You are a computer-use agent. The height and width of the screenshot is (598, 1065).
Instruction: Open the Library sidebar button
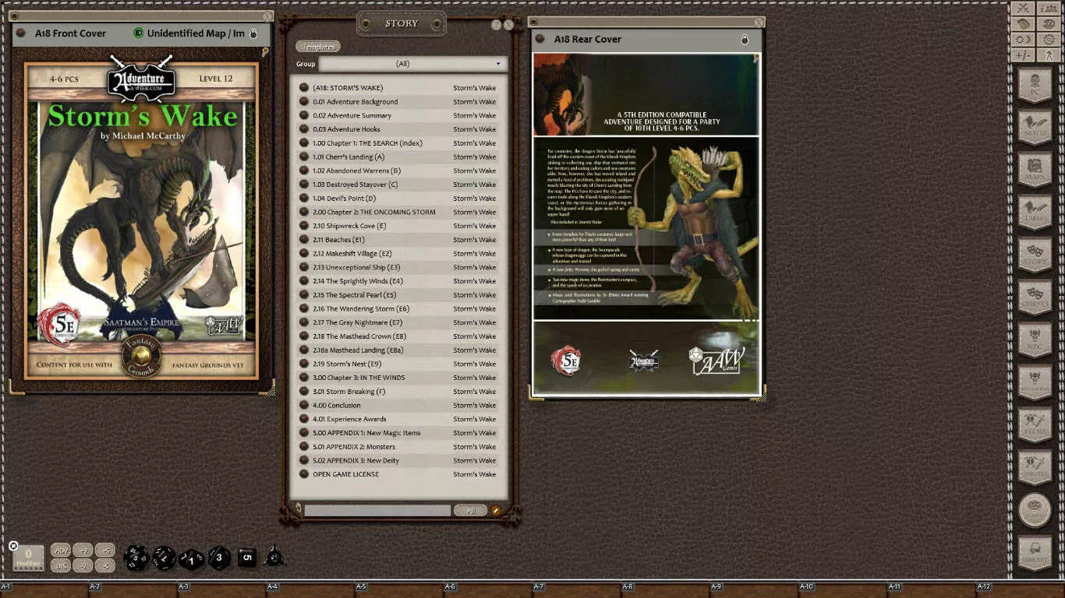pos(1035,554)
